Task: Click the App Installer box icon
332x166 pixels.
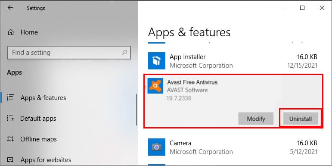Action: 157,61
